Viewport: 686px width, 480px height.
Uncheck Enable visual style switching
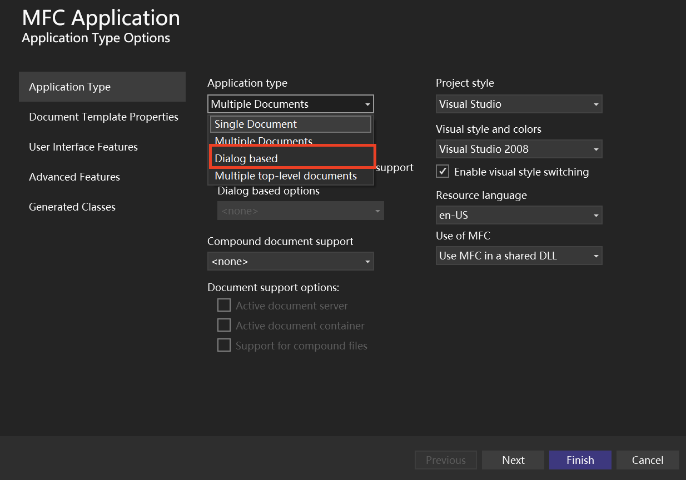click(443, 172)
